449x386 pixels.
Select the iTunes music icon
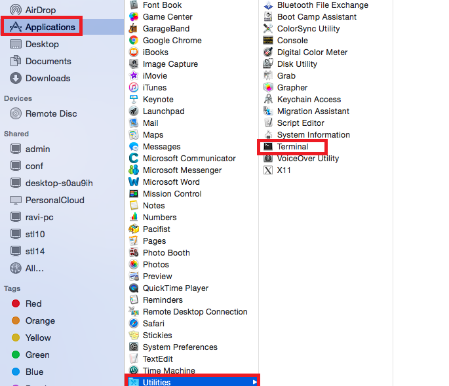click(134, 88)
